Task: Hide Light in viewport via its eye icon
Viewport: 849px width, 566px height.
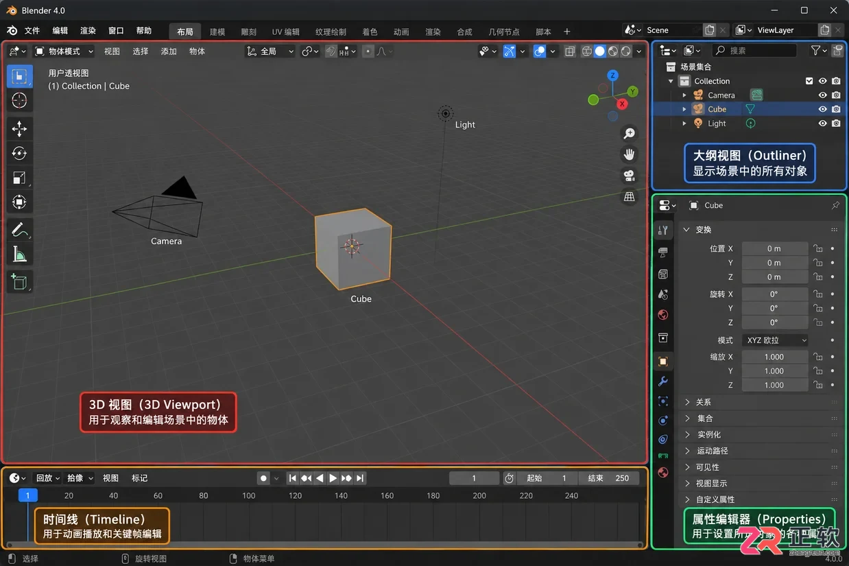Action: 822,123
